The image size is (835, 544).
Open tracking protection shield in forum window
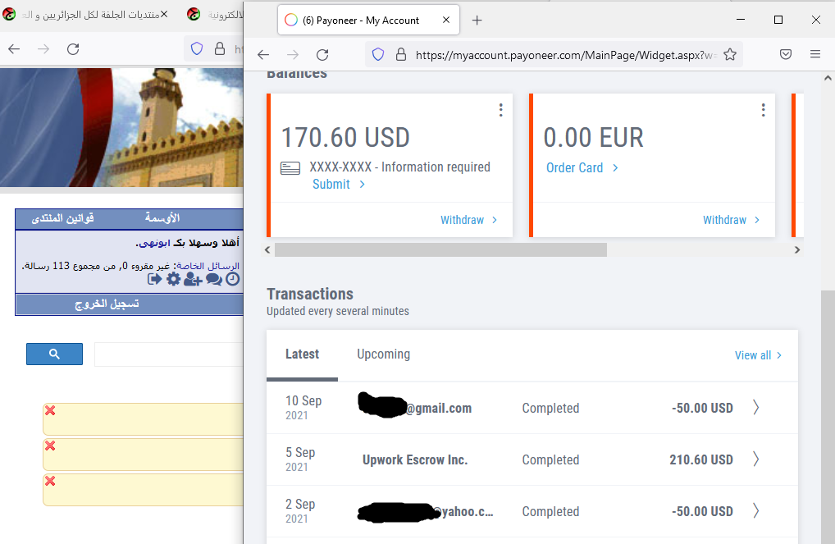click(x=197, y=49)
